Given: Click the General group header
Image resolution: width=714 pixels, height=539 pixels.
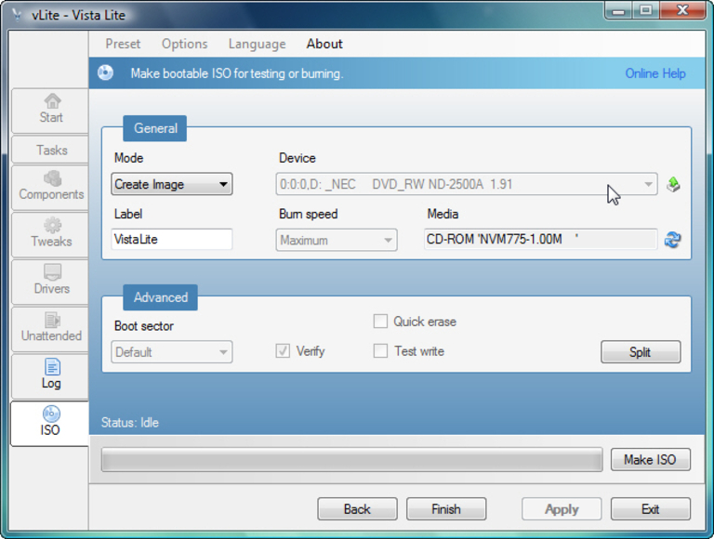Looking at the screenshot, I should 155,128.
